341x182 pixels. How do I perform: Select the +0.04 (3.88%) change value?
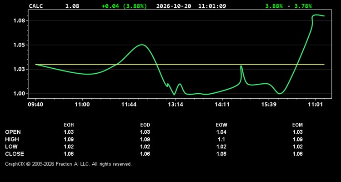(124, 6)
